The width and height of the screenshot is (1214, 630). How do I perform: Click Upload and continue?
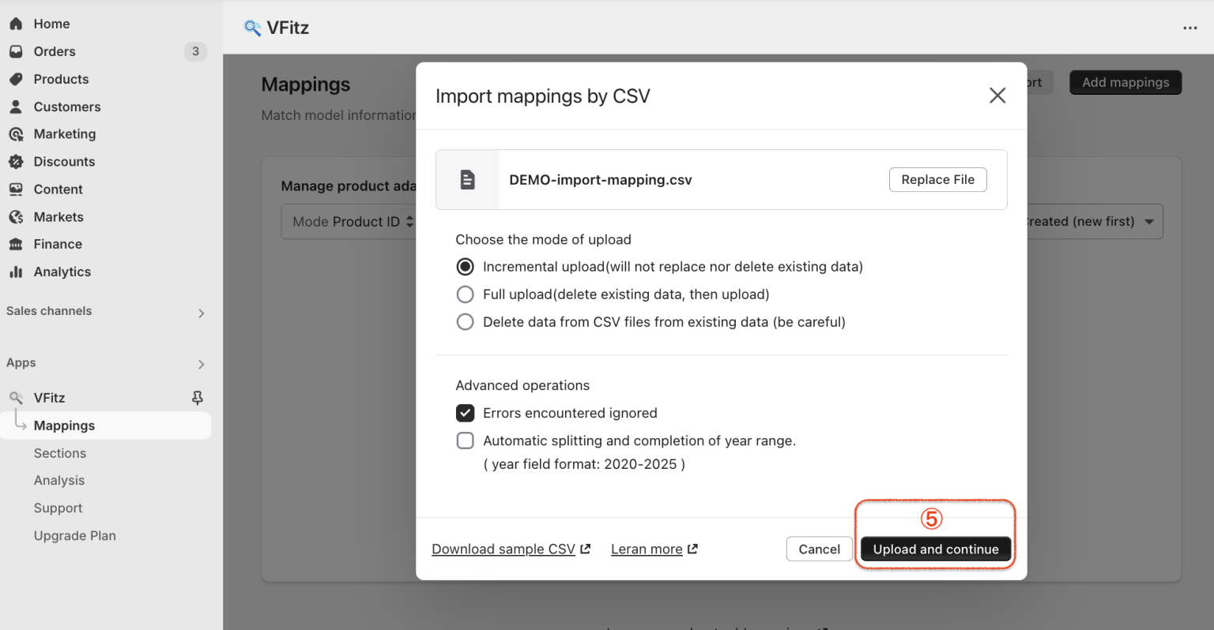coord(935,549)
